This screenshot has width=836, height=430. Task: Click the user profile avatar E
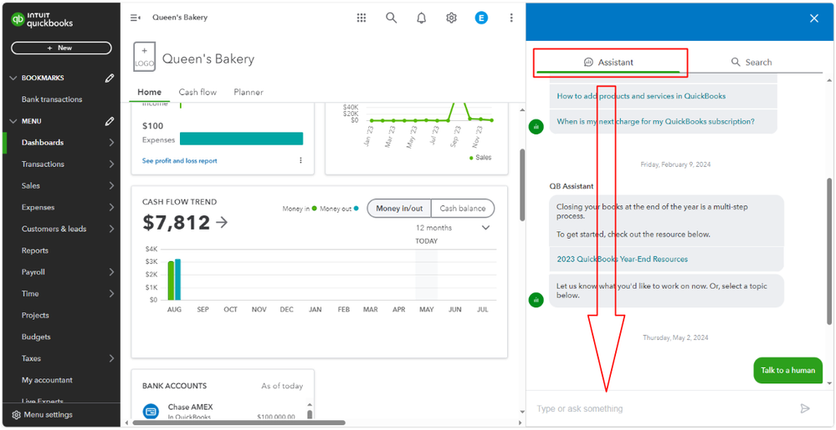click(x=481, y=18)
